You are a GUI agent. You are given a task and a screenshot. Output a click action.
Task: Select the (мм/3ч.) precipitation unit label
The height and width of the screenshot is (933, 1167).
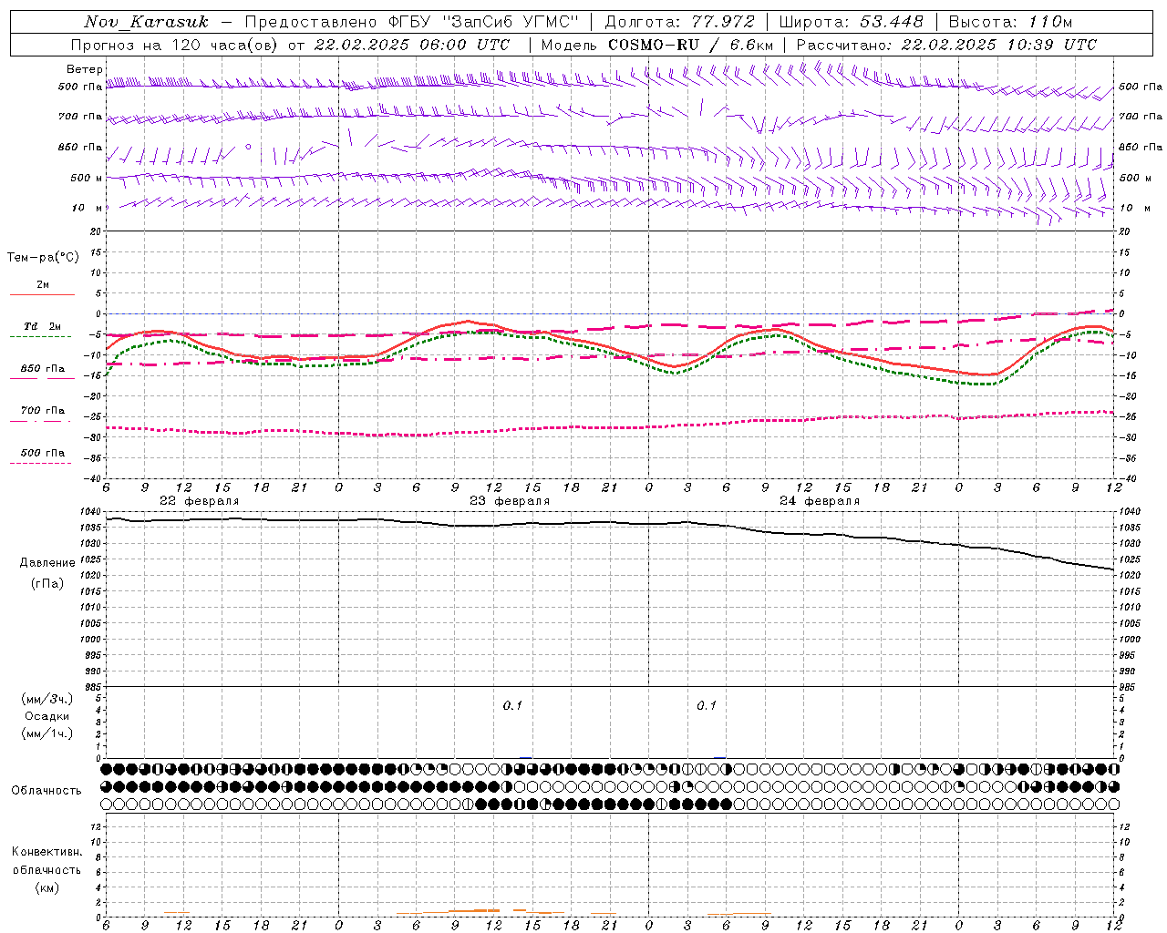click(47, 700)
